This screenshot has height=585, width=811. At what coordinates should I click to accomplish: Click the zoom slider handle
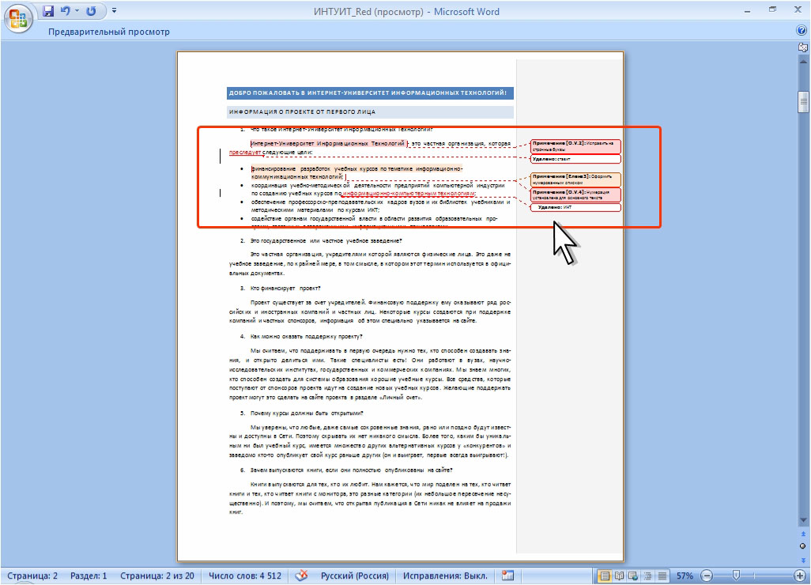coord(736,576)
